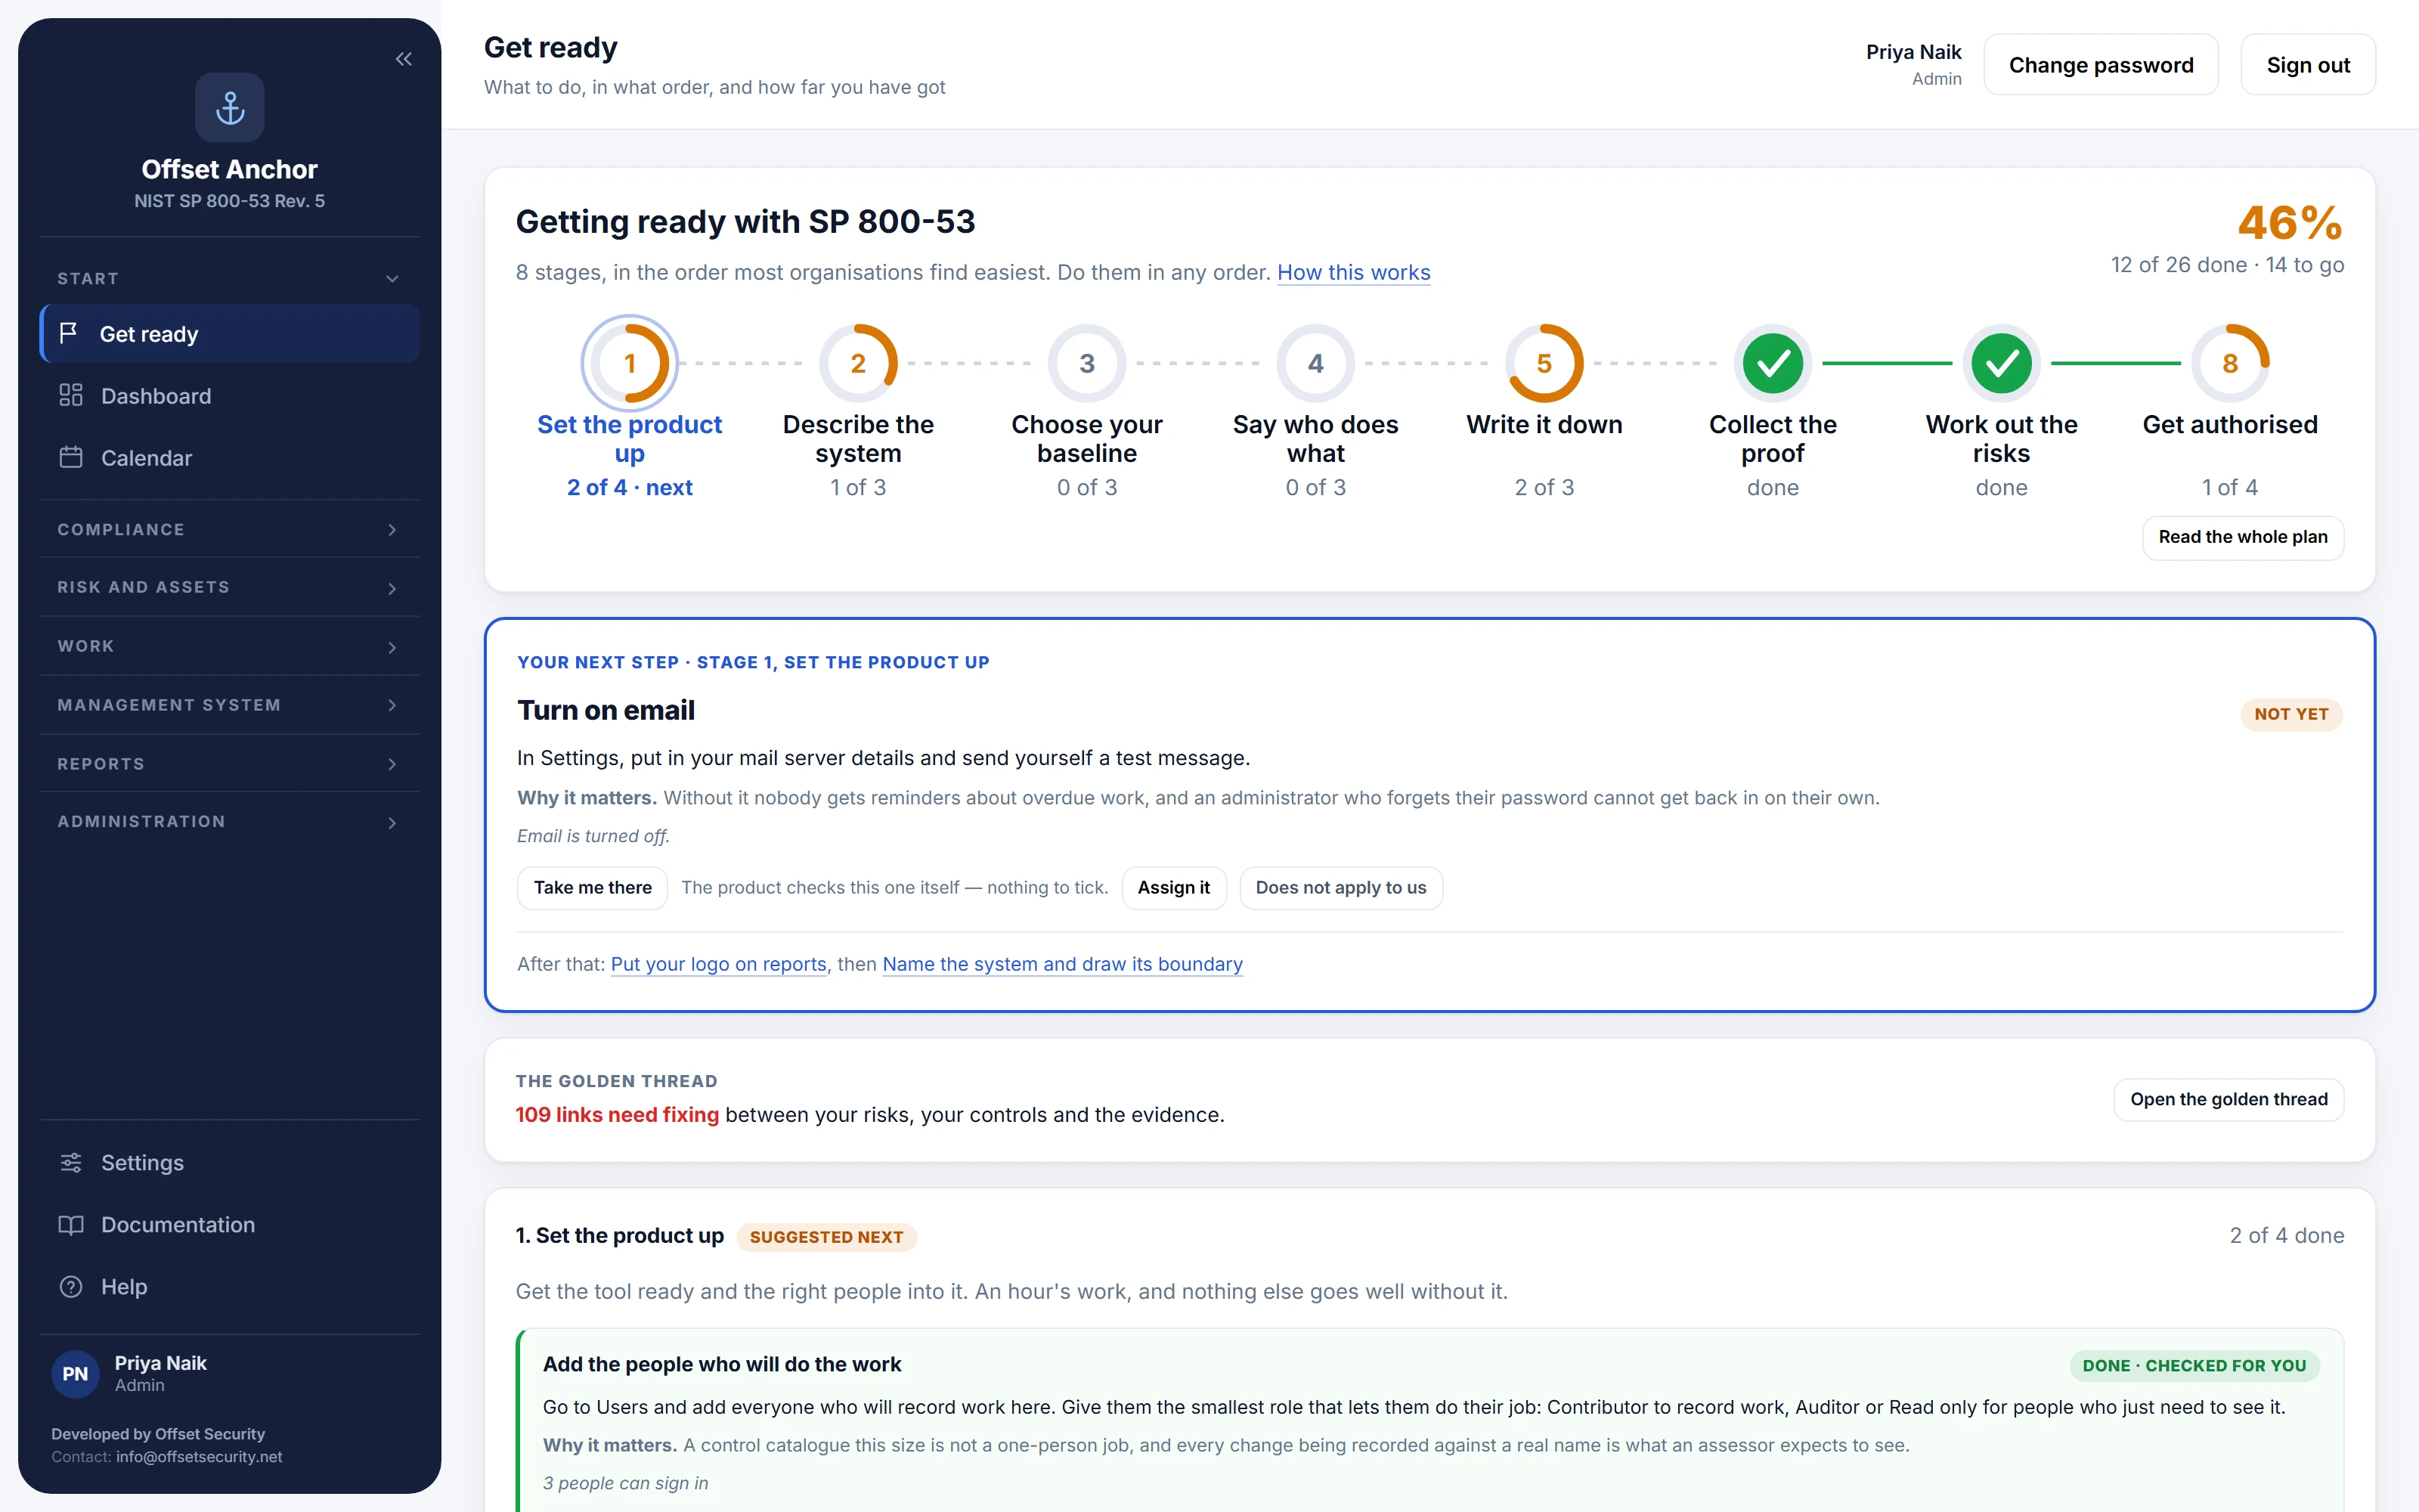Select stage 2 progress circle
This screenshot has width=2419, height=1512.
coord(859,363)
